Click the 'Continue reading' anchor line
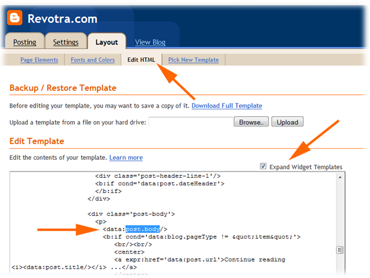Screen dimensions: 370x278 pyautogui.click(x=200, y=259)
